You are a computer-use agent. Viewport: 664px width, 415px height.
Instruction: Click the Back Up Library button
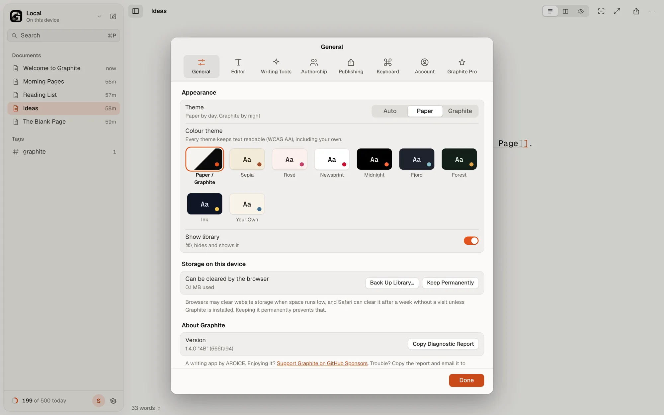point(392,283)
